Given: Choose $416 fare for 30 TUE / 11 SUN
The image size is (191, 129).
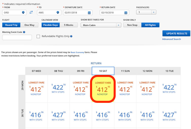Looking at the screenshot, I should click(x=125, y=115).
